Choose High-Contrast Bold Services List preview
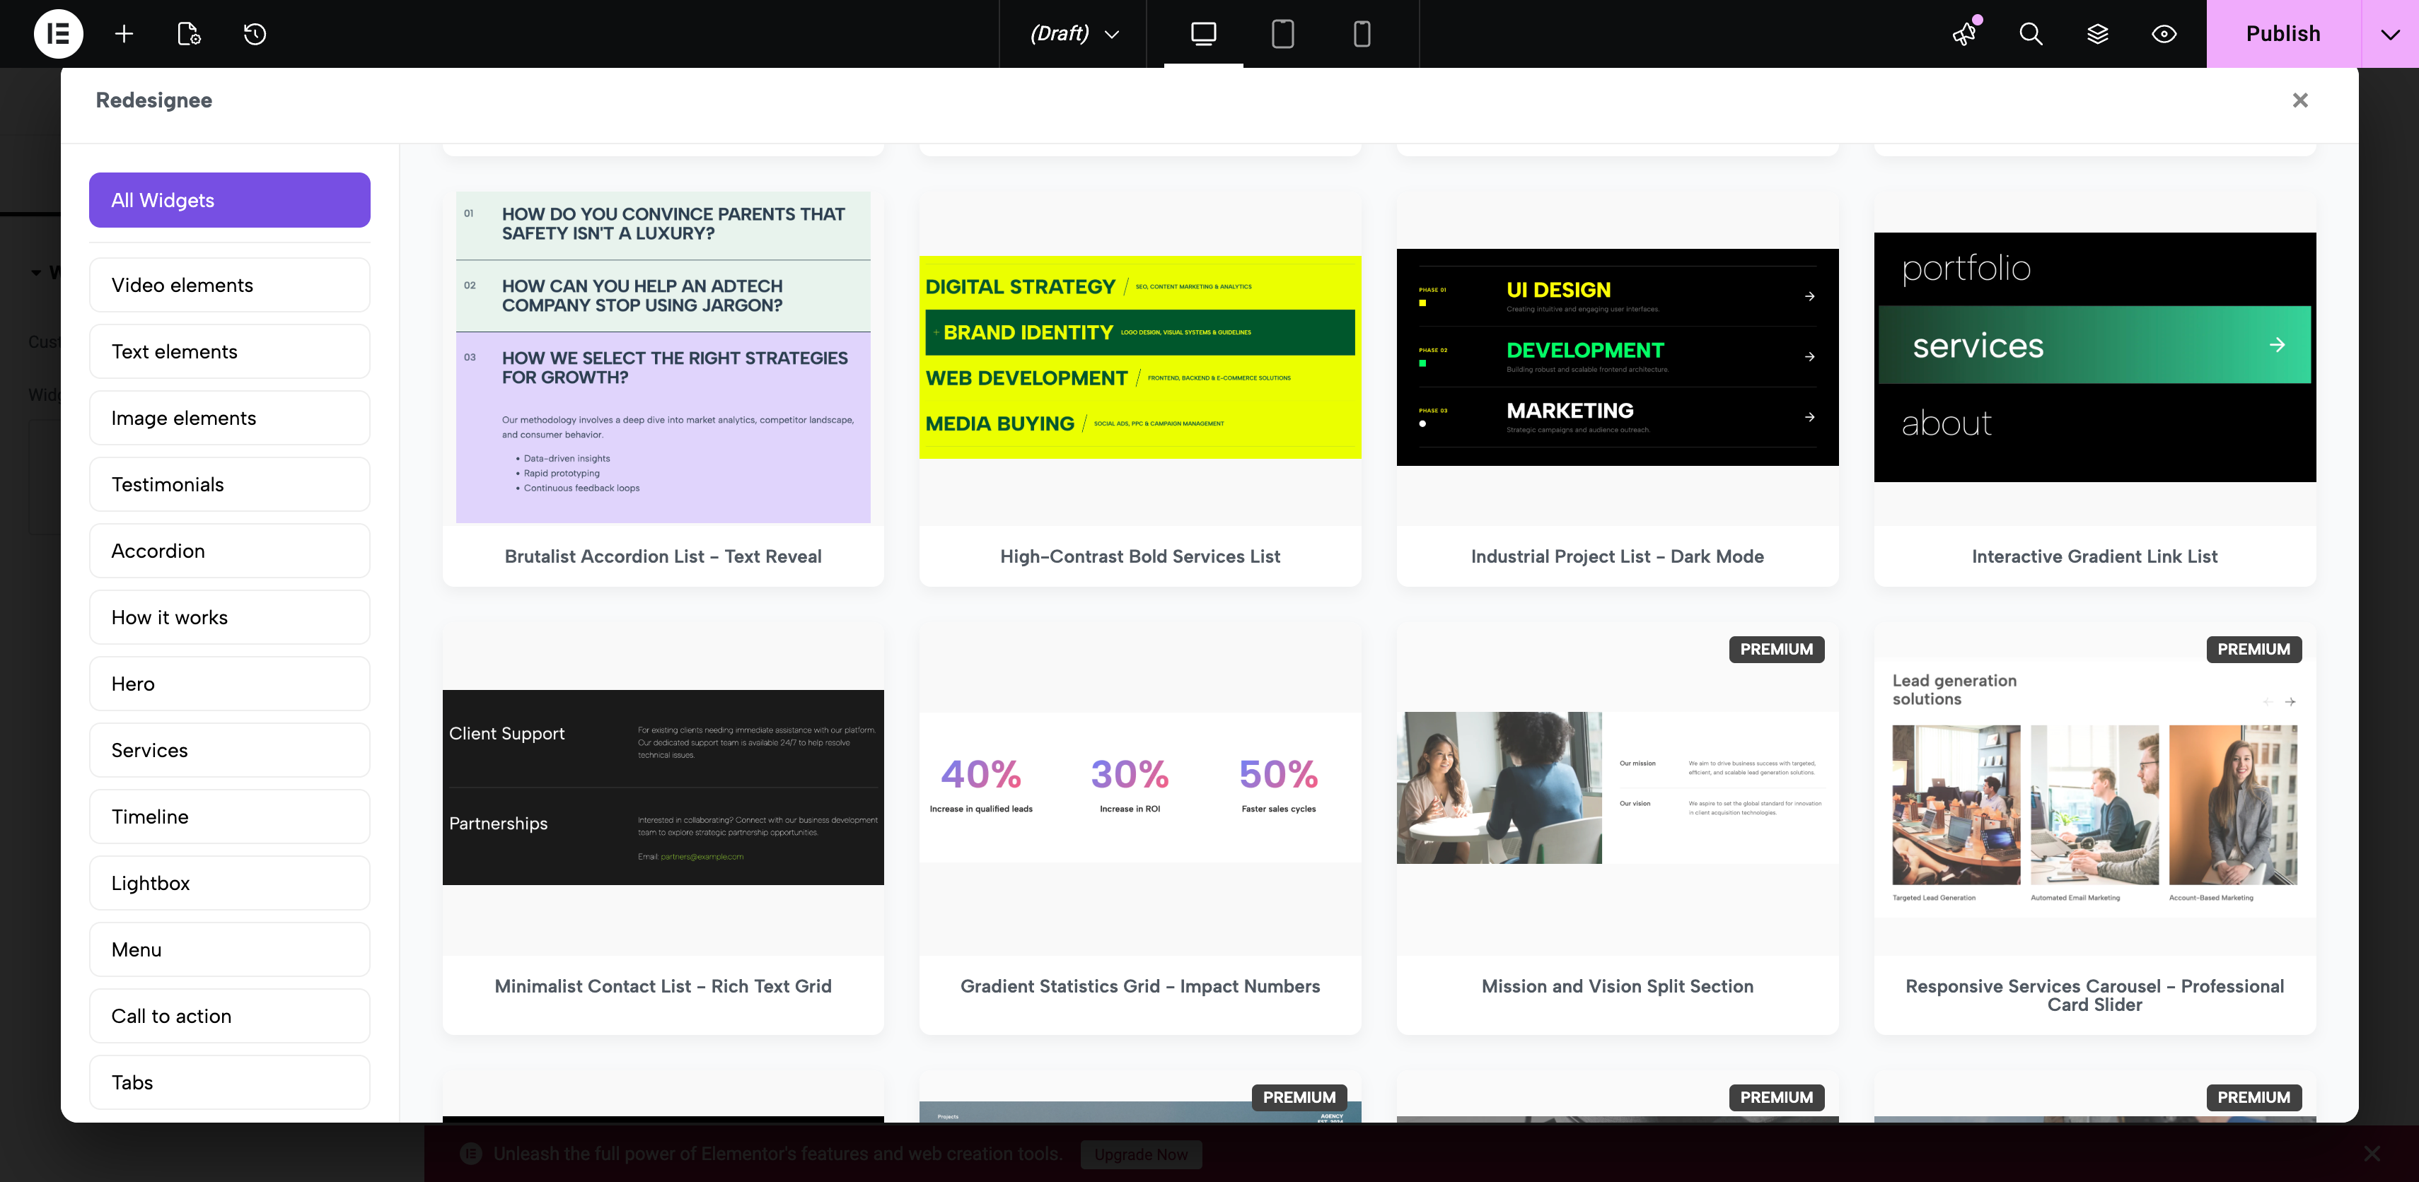This screenshot has height=1182, width=2419. point(1140,358)
